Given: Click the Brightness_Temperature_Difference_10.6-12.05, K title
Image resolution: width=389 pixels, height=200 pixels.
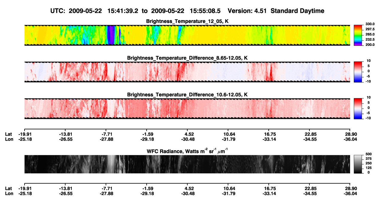Looking at the screenshot, I should point(187,94).
